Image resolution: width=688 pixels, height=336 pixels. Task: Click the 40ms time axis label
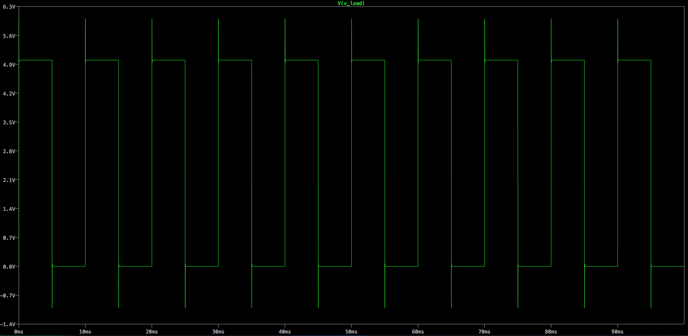[x=285, y=332]
